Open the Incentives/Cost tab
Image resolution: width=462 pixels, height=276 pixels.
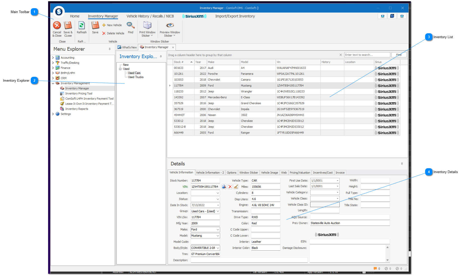pos(323,173)
